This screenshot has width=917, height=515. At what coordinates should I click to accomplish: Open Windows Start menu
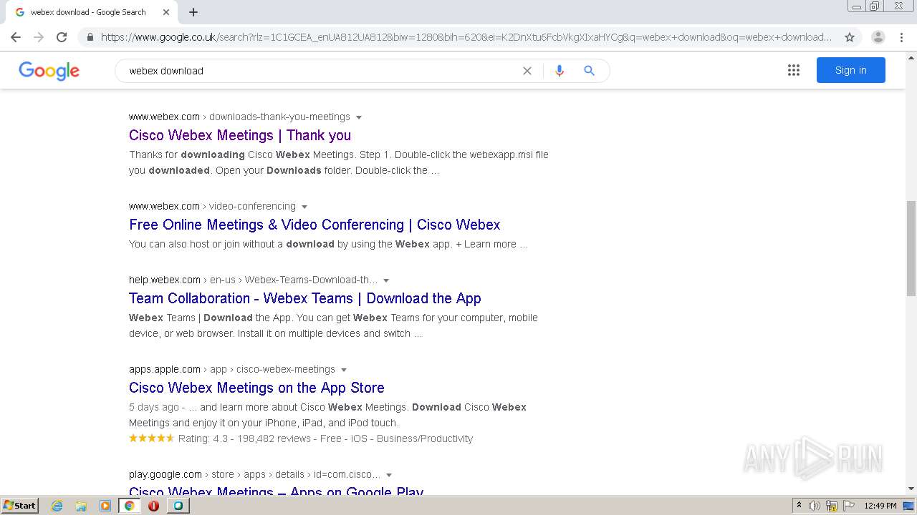point(20,506)
